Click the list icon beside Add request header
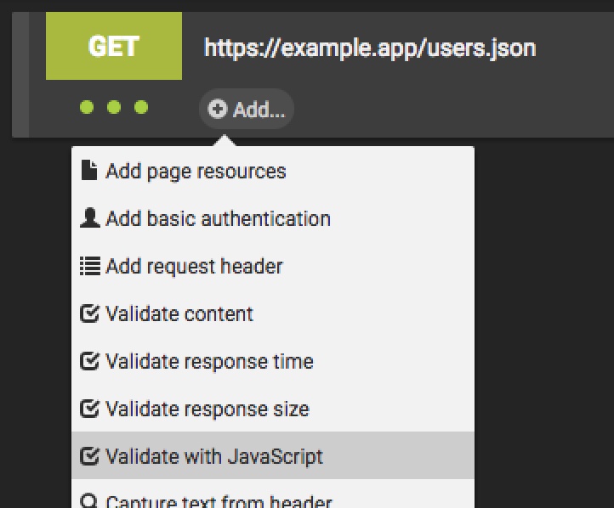The width and height of the screenshot is (614, 508). point(88,266)
